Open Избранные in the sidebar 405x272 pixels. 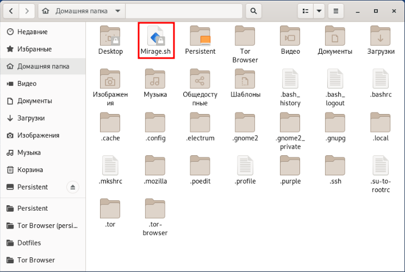[34, 49]
